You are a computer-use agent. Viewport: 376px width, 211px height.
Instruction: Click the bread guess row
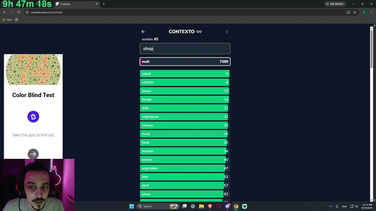(x=185, y=99)
